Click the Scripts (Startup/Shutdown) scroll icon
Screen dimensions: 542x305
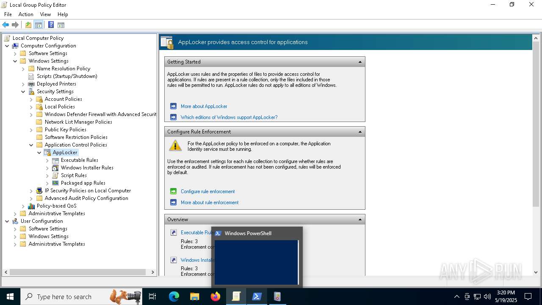click(31, 76)
